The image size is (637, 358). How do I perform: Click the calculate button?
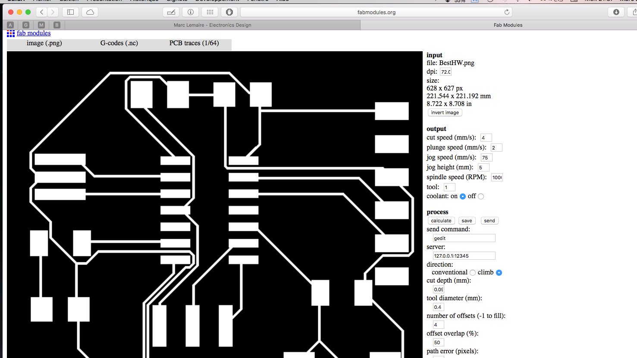click(441, 221)
